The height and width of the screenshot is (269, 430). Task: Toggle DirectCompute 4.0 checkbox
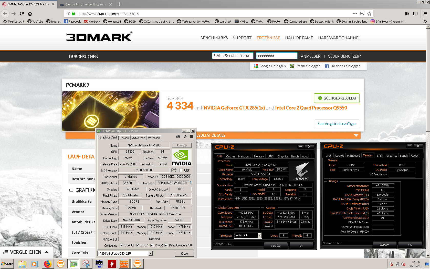point(166,245)
